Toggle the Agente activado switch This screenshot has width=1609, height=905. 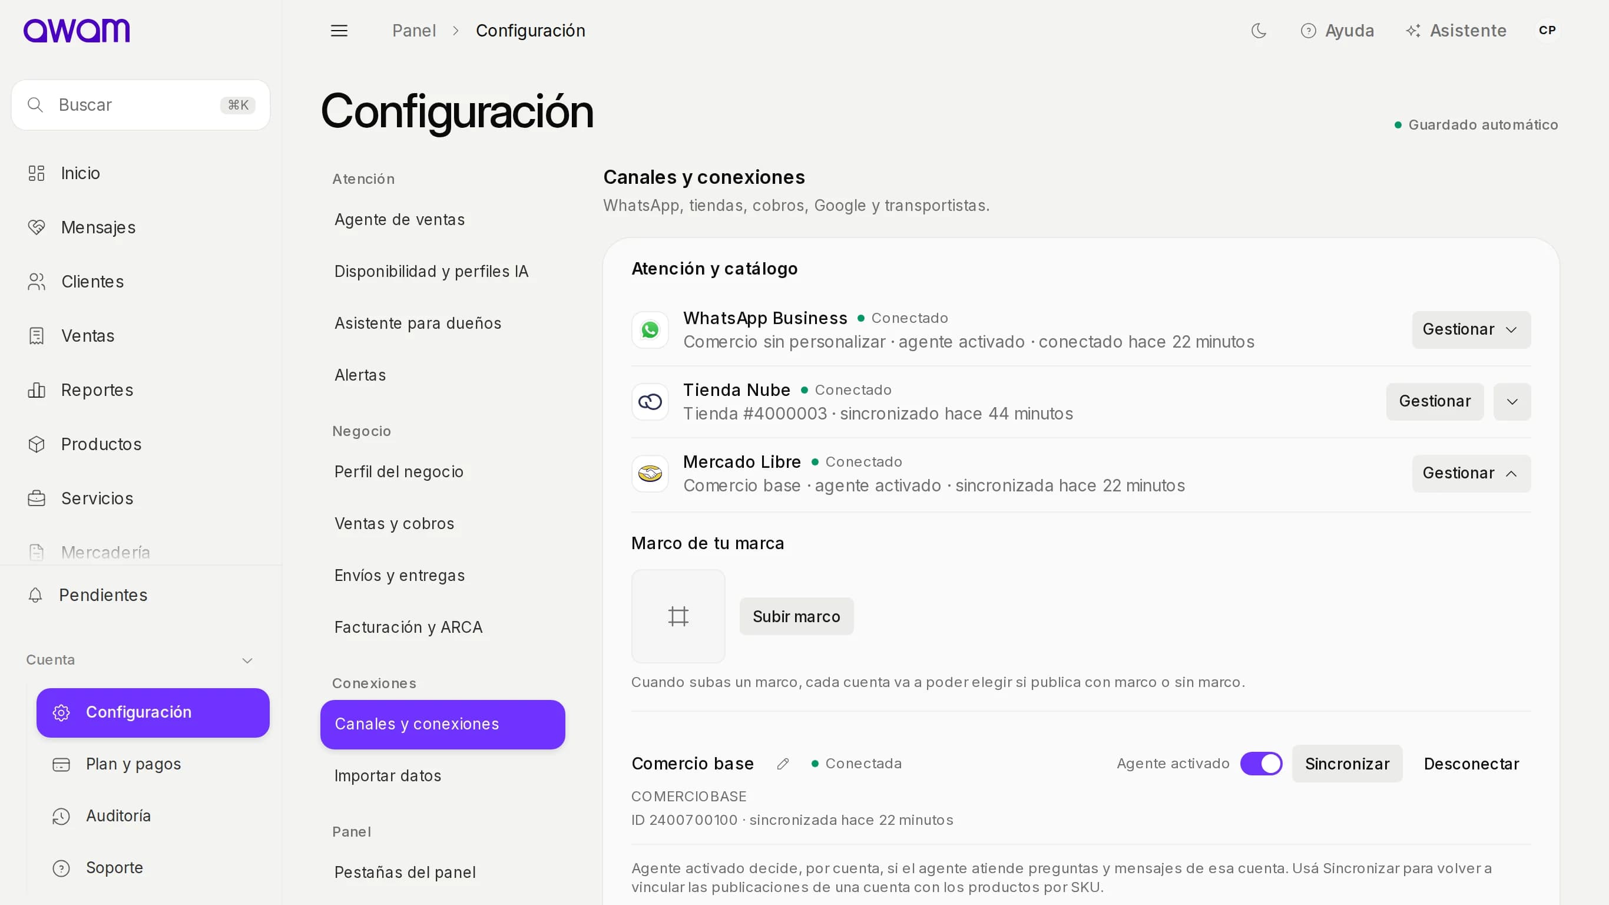point(1261,764)
